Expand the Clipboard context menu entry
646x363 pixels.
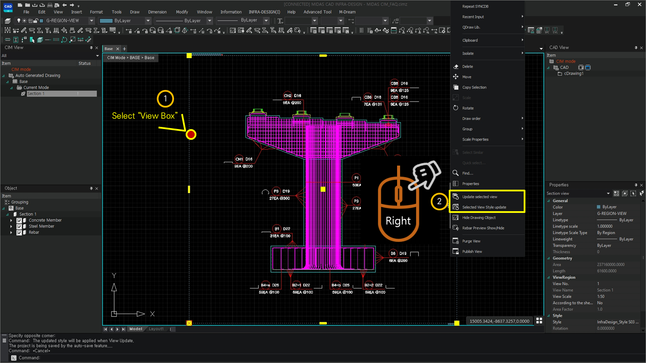(x=470, y=40)
